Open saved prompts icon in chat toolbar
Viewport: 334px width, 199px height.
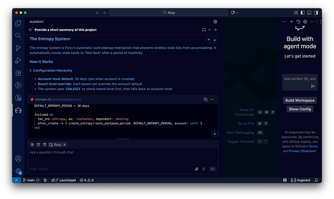(x=45, y=145)
